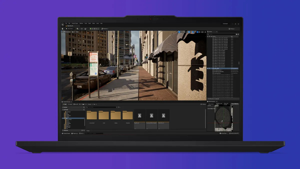The image size is (300, 169).
Task: Select the Move tool in the viewport toolbar
Action: [x=179, y=32]
